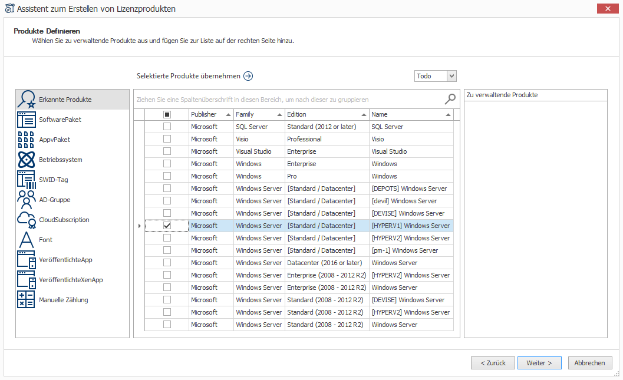Click the search magnifier icon
The width and height of the screenshot is (623, 380).
(450, 99)
